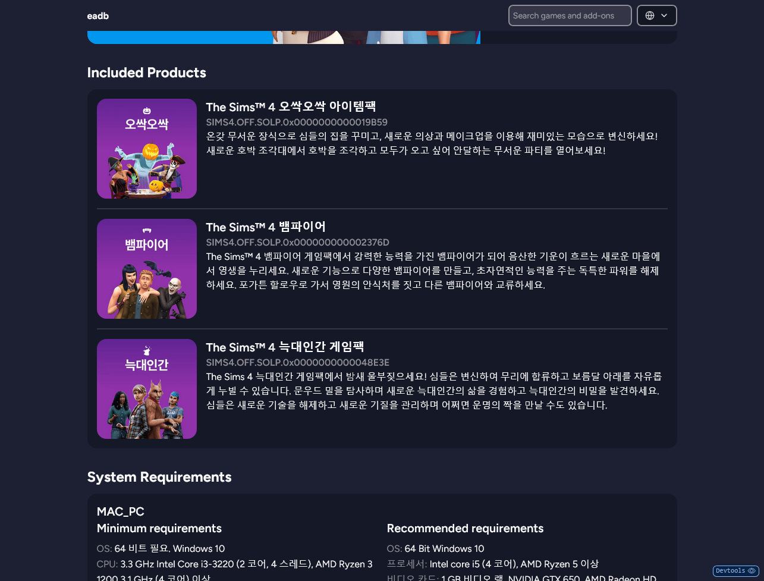Click the fangs icon on 뱀파이어 cover
The height and width of the screenshot is (581, 764).
pyautogui.click(x=147, y=231)
